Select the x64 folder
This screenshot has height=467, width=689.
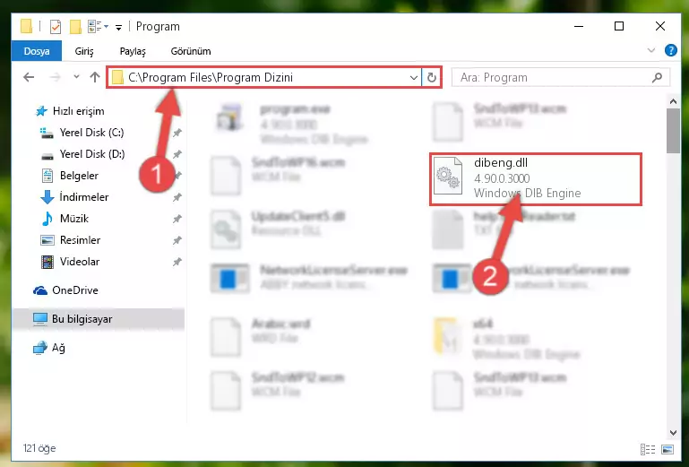click(506, 339)
